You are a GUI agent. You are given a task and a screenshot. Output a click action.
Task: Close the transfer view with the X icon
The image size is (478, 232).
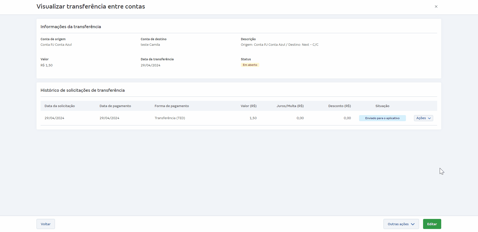(x=436, y=7)
